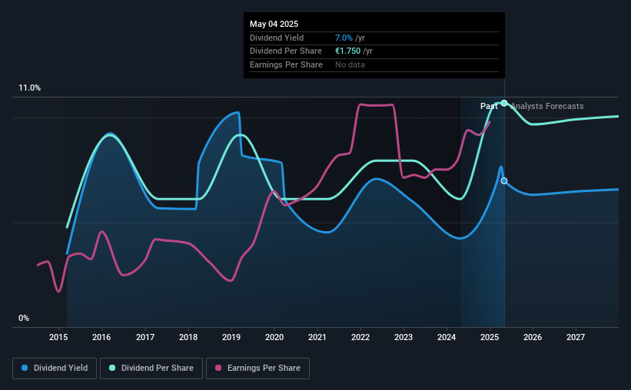Toggle the Earnings Per Share legend button
This screenshot has width=631, height=390.
257,369
